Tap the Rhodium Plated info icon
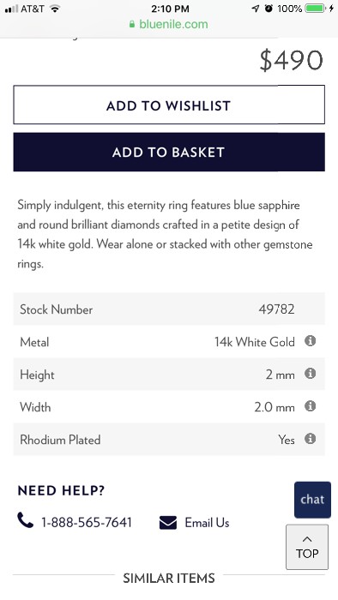338x600 pixels. tap(310, 438)
